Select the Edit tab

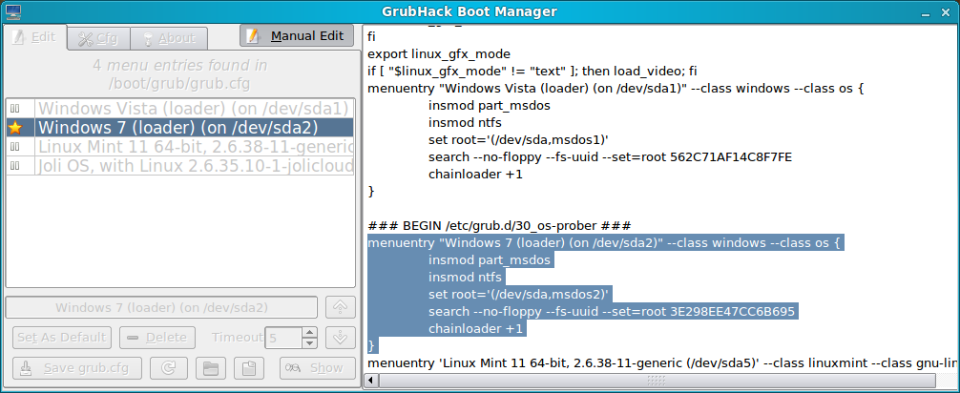34,36
